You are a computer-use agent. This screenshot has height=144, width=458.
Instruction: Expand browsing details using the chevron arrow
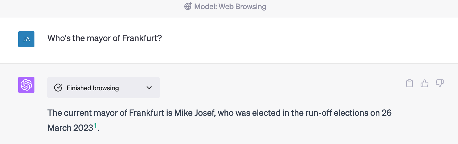tap(149, 88)
